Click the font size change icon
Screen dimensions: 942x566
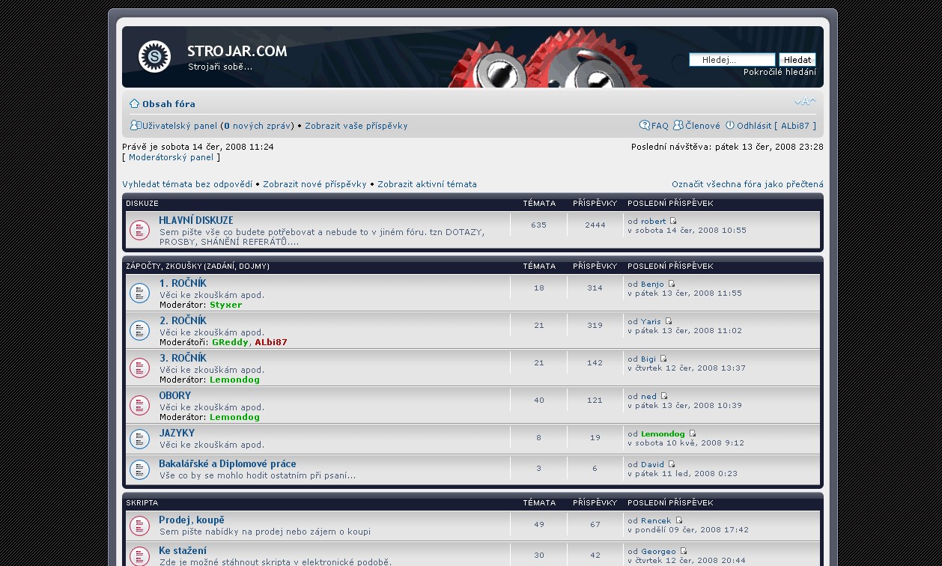pyautogui.click(x=805, y=102)
